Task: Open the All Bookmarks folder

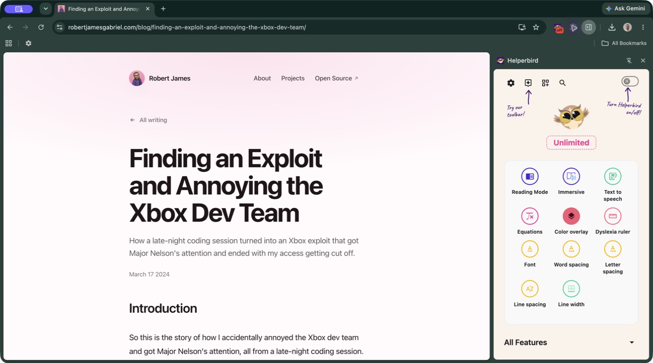Action: coord(624,43)
